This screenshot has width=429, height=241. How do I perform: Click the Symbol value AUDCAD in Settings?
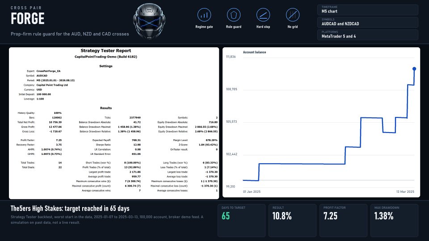coord(42,76)
